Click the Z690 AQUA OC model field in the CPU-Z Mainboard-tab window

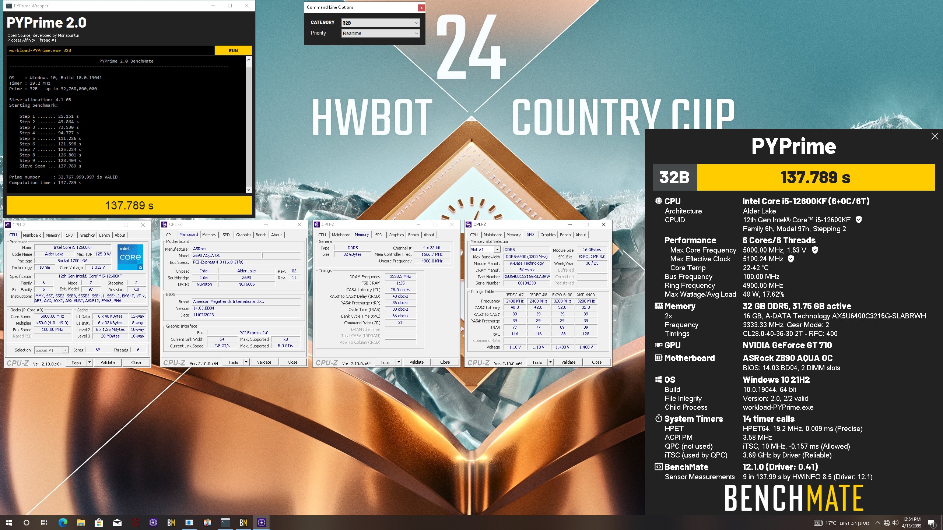click(227, 255)
